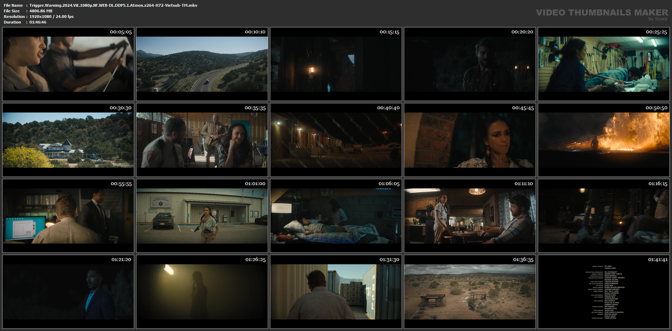Click the 'Duration' label
Screen dimensions: 672x331
13,22
